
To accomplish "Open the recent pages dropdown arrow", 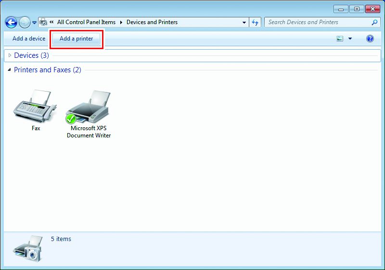I will (x=34, y=23).
